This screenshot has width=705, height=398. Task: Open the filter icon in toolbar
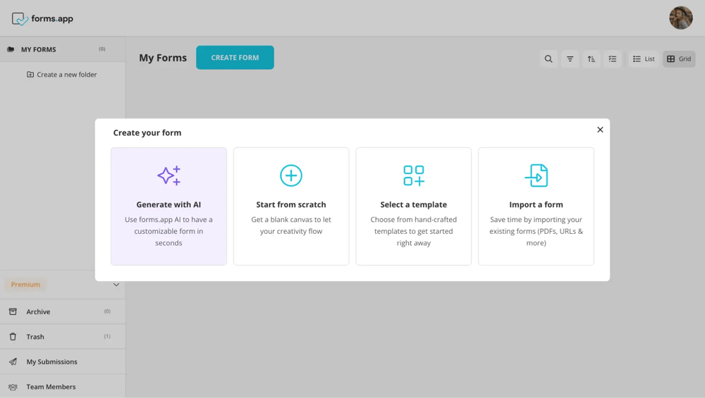pos(570,59)
